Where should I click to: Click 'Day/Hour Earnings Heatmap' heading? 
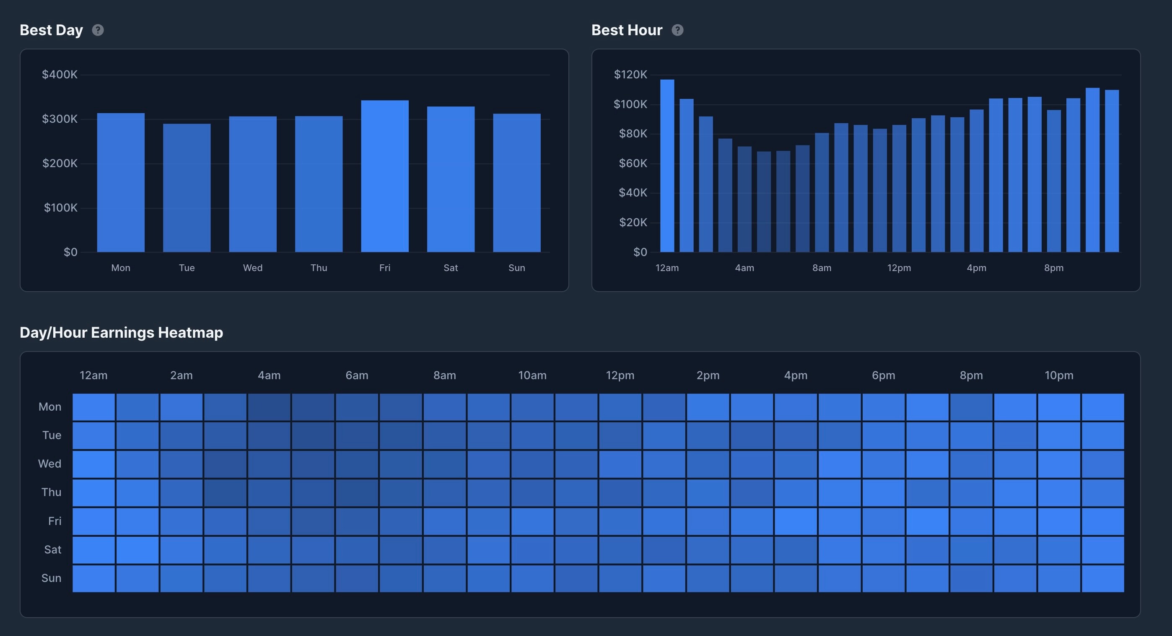pyautogui.click(x=122, y=332)
